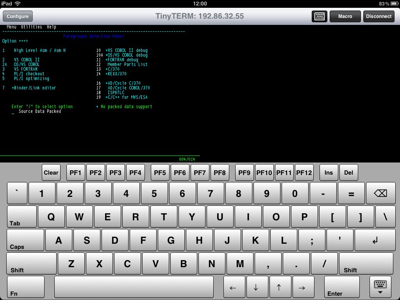Engage the left Shift key
The height and width of the screenshot is (300, 400).
coord(30,263)
